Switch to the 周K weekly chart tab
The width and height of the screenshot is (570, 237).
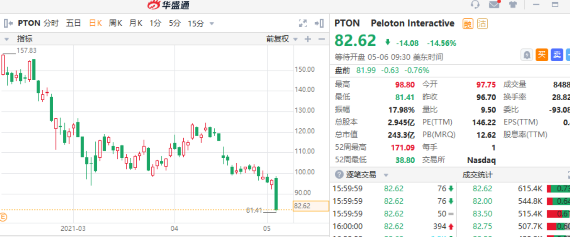[x=115, y=23]
